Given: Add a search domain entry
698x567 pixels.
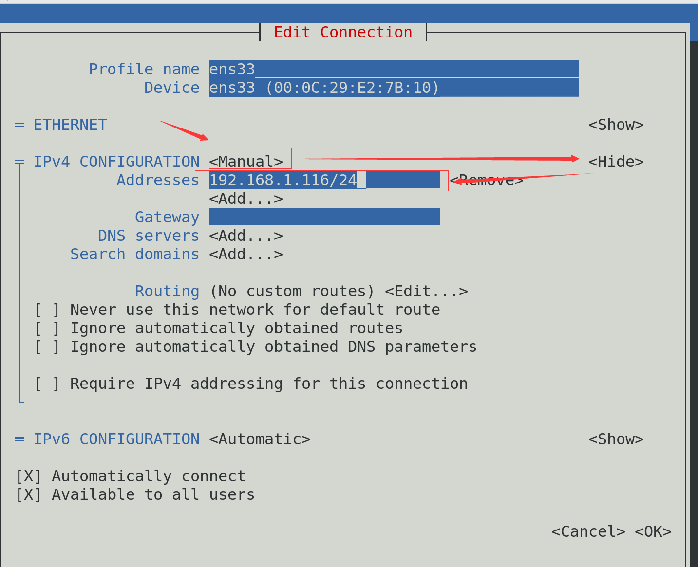Looking at the screenshot, I should 246,254.
